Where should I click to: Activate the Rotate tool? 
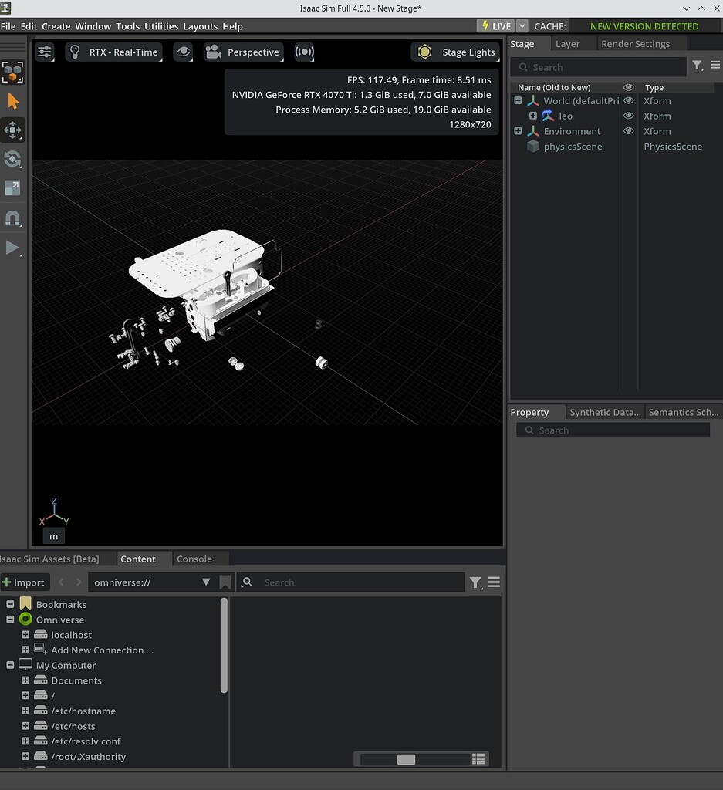12,159
